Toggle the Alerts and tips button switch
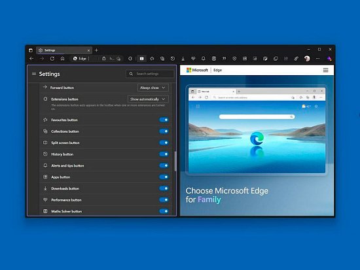 pos(164,165)
